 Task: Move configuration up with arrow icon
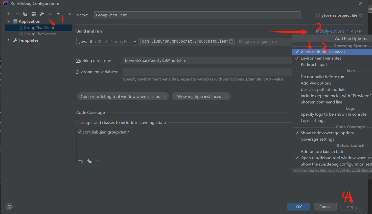50,14
